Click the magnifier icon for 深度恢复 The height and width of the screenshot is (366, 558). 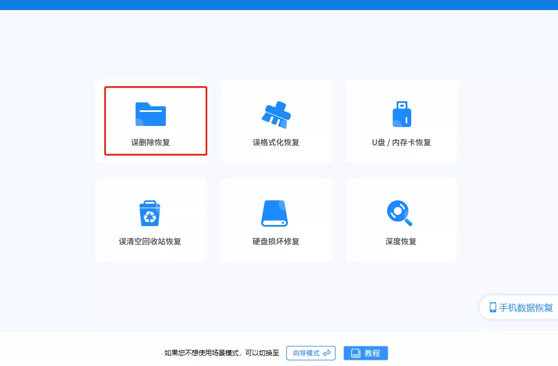(x=399, y=213)
